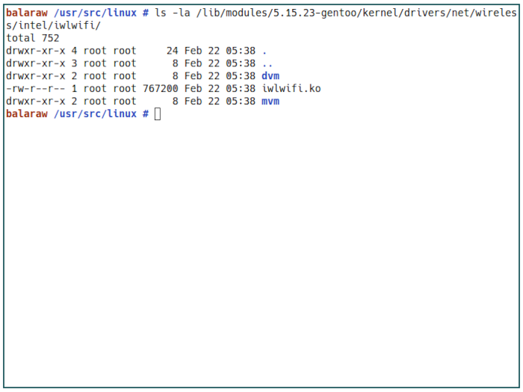Click the file size 767200

(x=161, y=89)
